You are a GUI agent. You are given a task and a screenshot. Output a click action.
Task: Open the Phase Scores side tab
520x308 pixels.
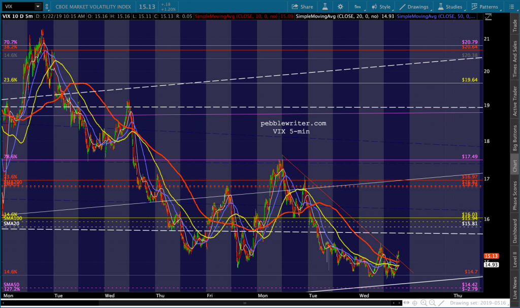(x=515, y=196)
